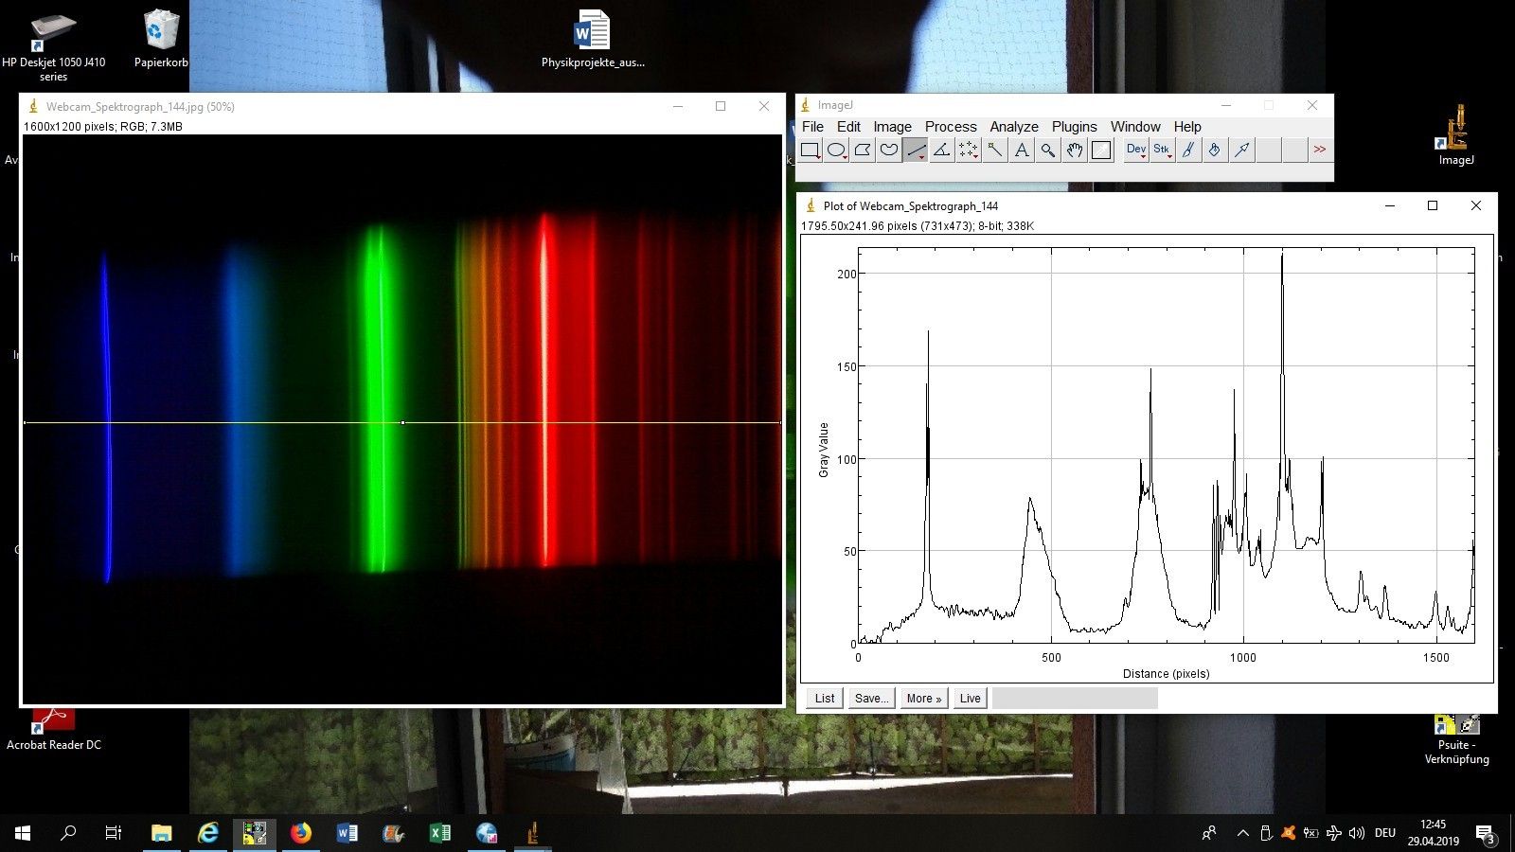Select the Freehand selection tool

click(x=889, y=150)
